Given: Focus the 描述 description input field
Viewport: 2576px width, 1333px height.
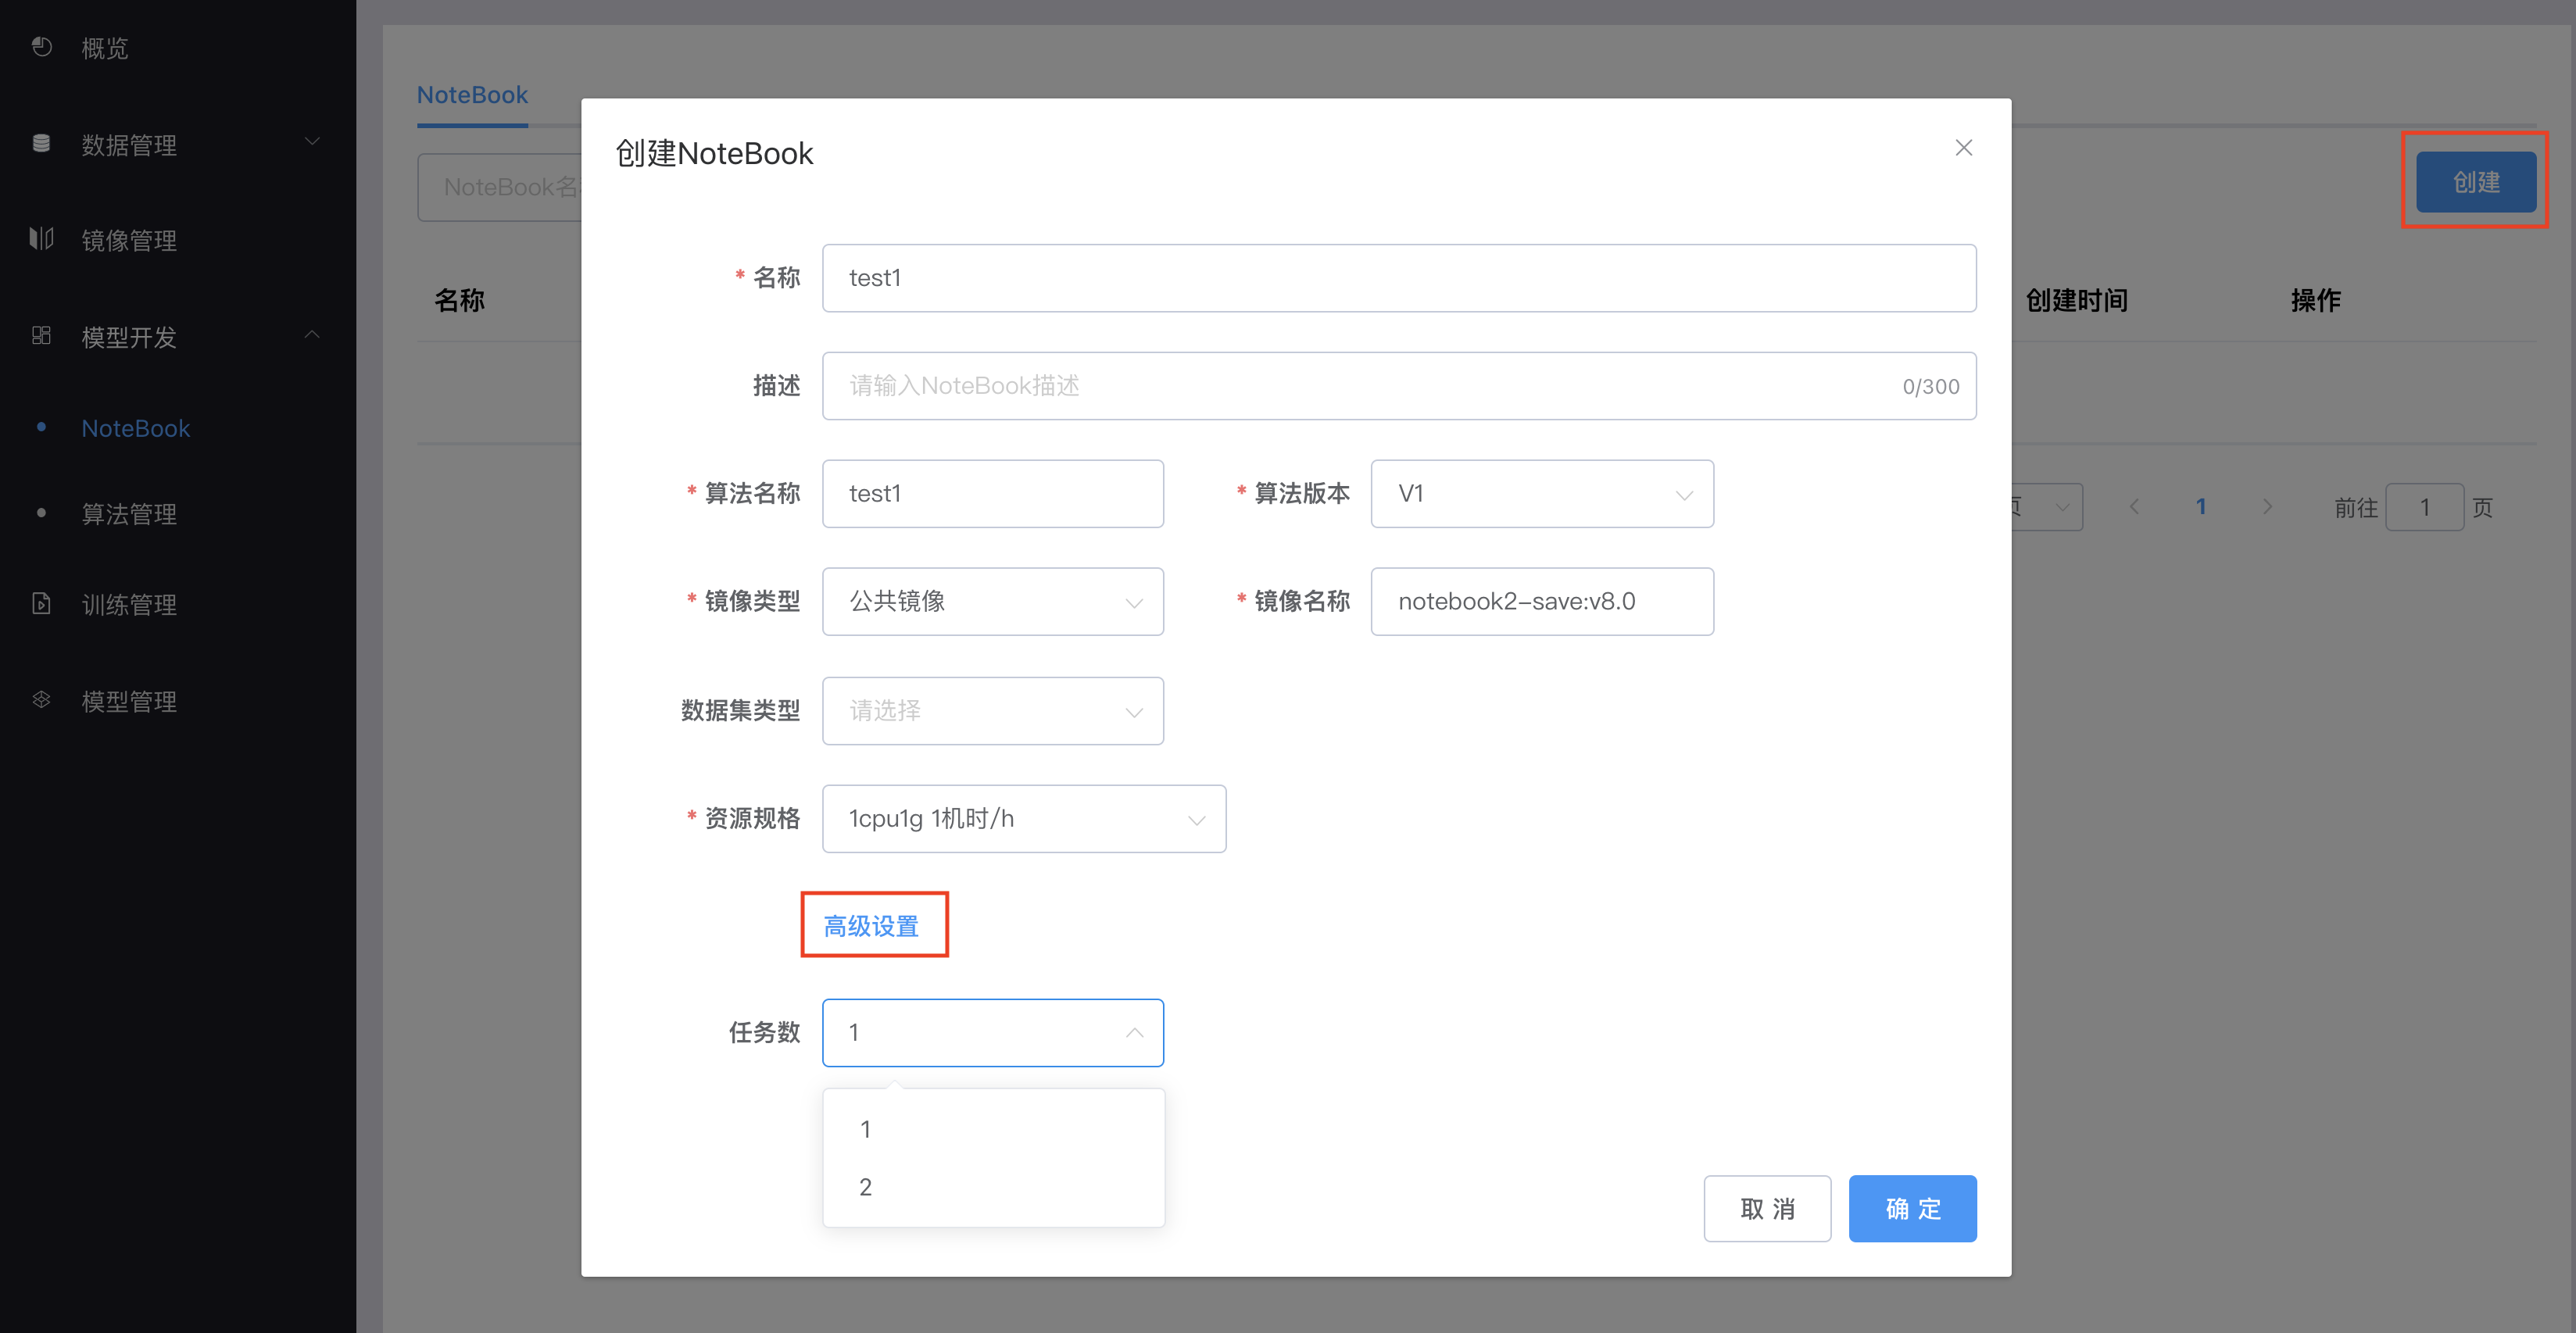Looking at the screenshot, I should pos(1399,386).
